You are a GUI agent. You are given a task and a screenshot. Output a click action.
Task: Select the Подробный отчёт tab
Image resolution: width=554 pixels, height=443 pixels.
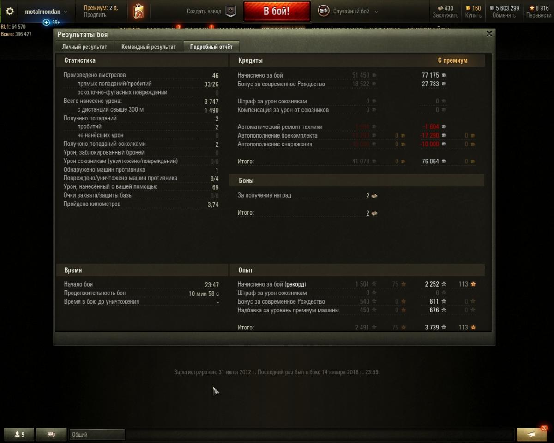click(211, 47)
